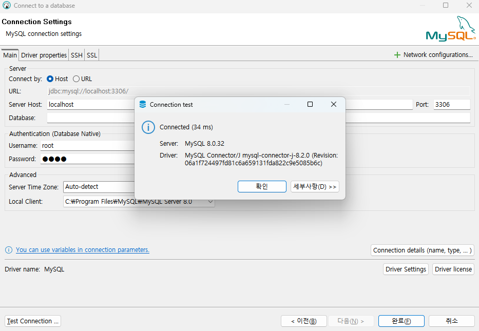Click the MySQL dolphin logo

tap(451, 29)
